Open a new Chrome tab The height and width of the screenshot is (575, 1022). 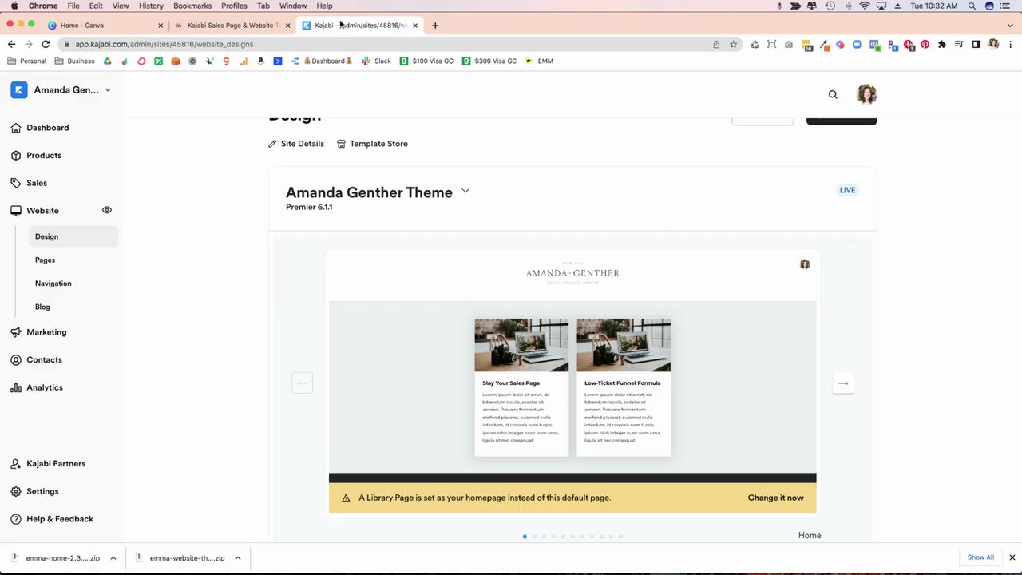[435, 26]
